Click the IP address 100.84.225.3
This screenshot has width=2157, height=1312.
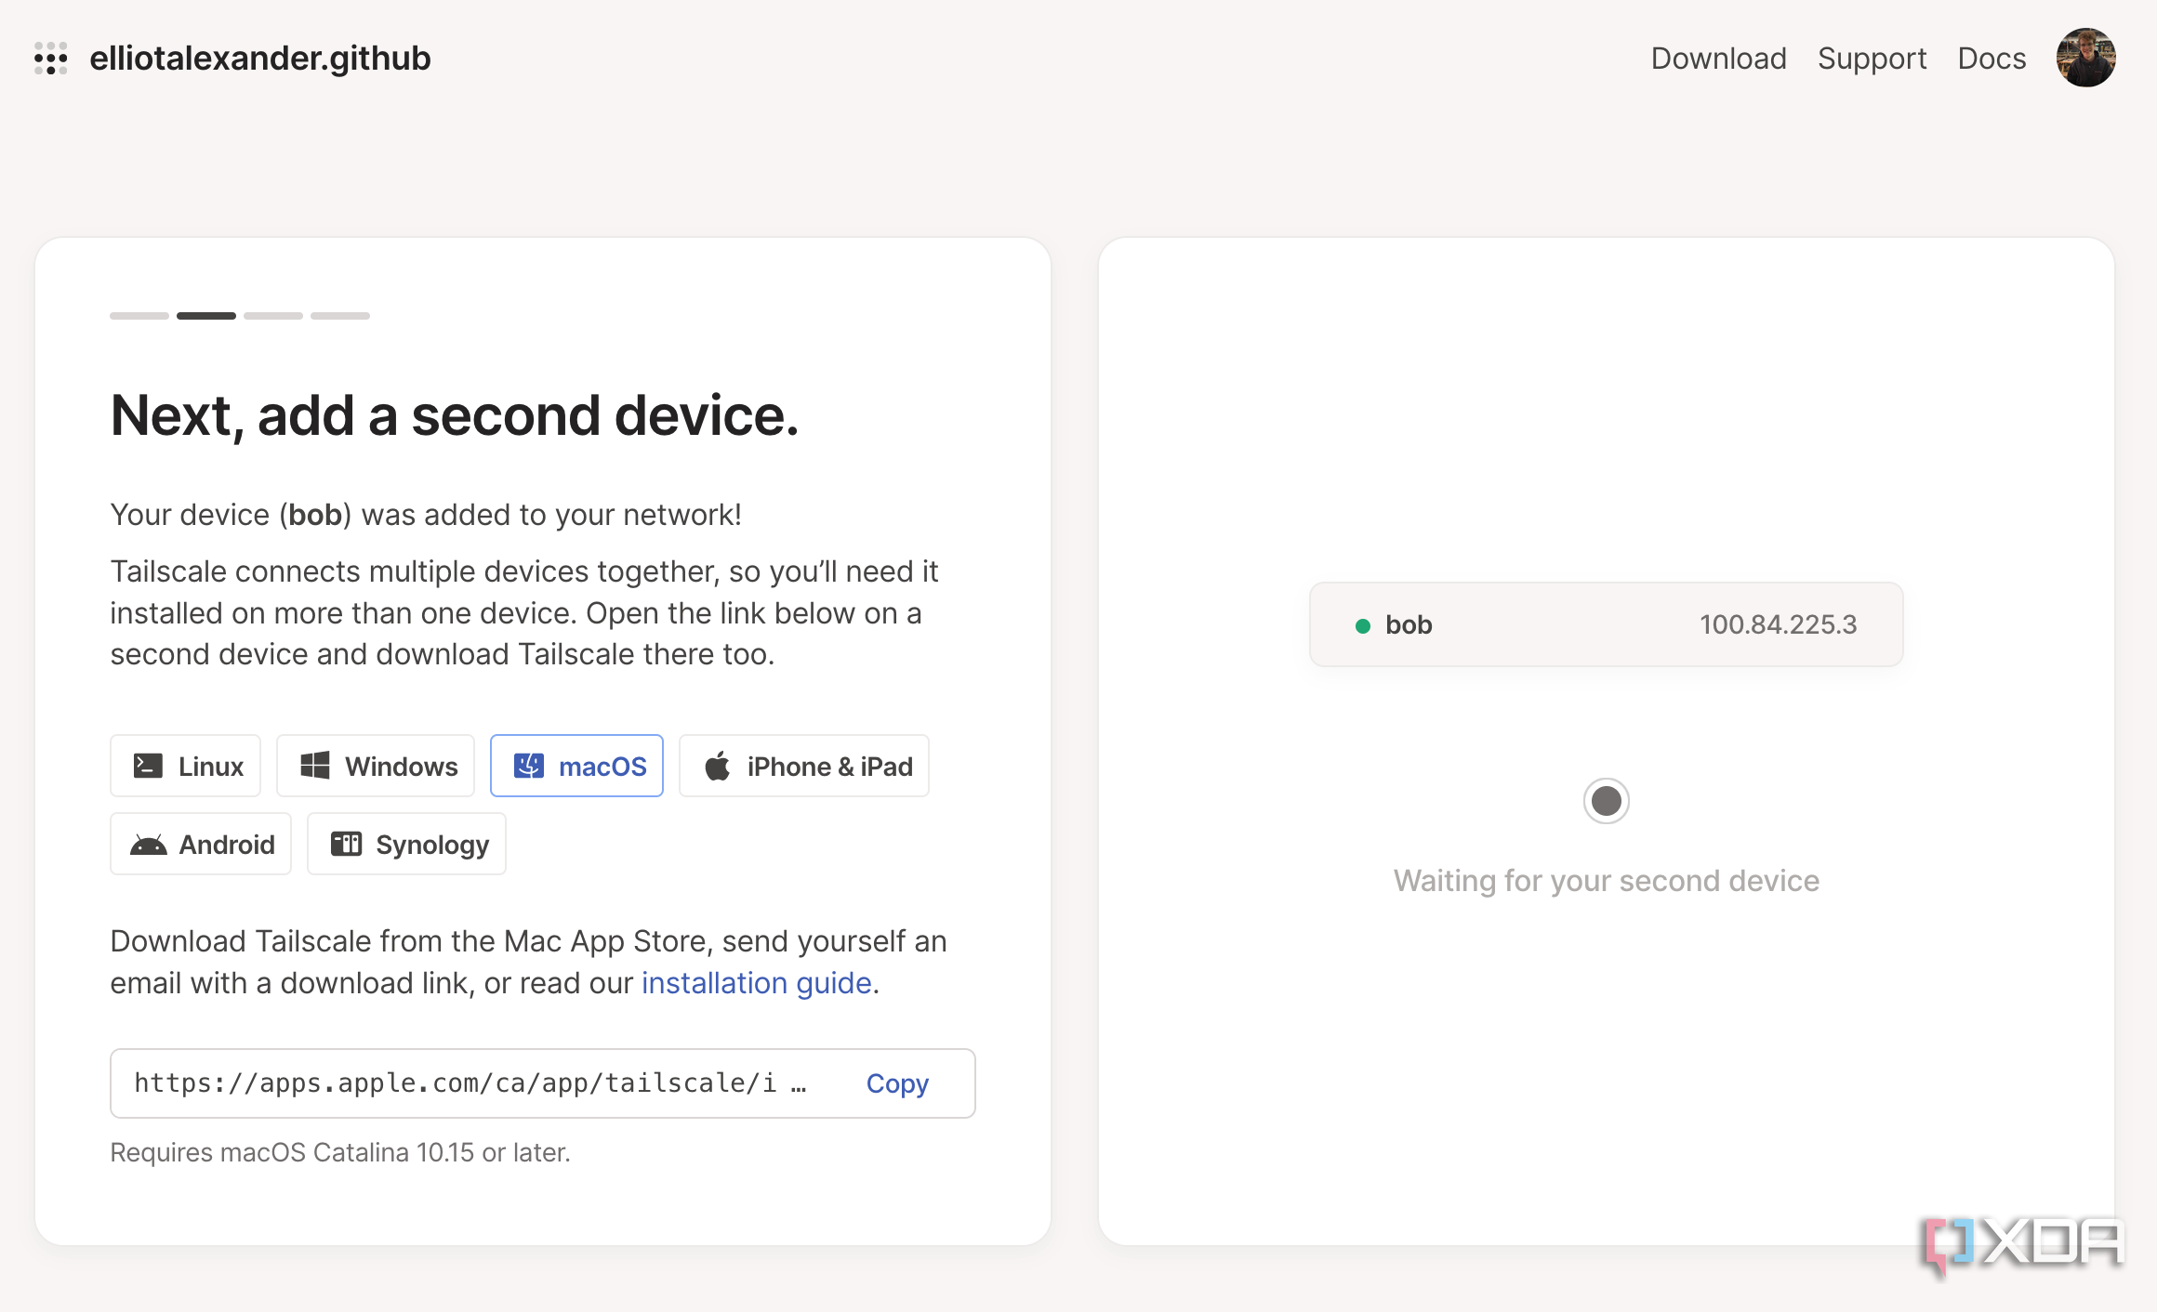tap(1779, 624)
